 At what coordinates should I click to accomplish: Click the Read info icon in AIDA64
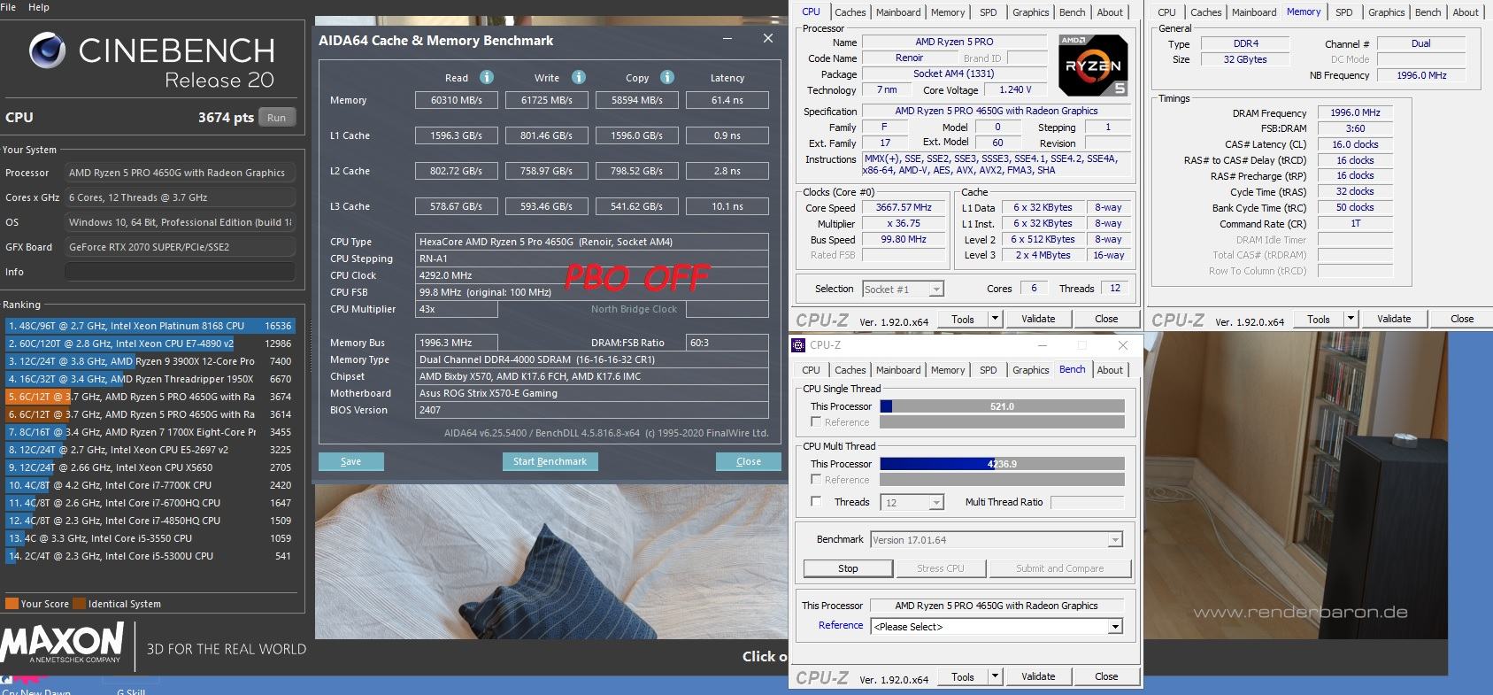[487, 77]
